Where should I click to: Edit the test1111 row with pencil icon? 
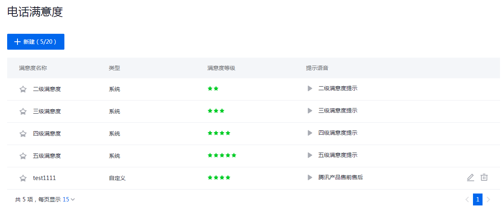[471, 178]
